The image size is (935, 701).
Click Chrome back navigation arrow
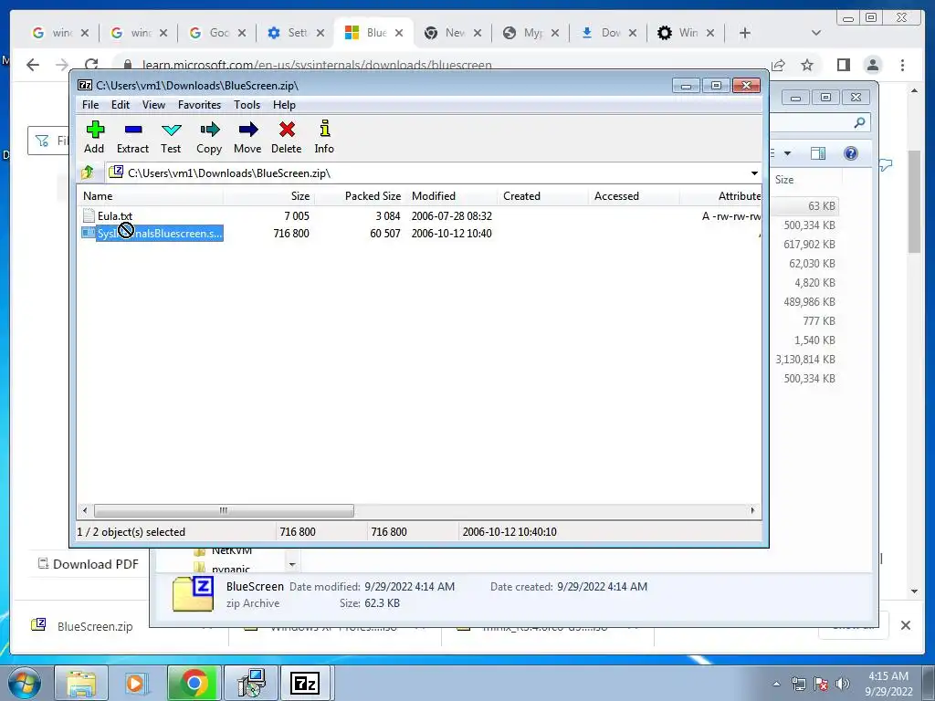33,65
